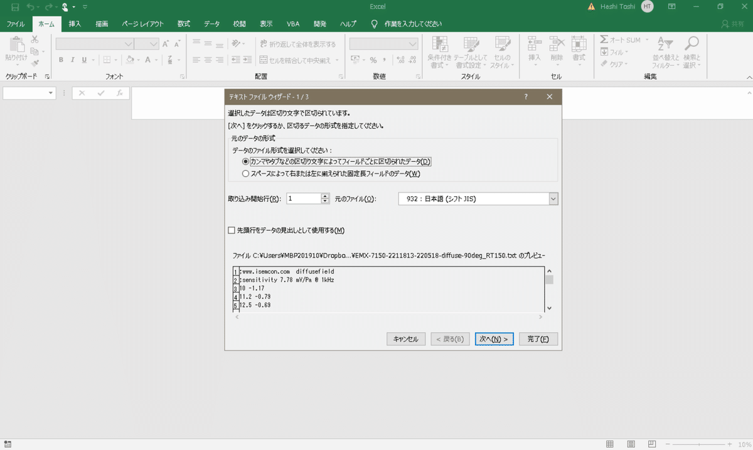Click the Decrease Indent icon
Viewport: 753px width, 450px height.
click(x=237, y=60)
